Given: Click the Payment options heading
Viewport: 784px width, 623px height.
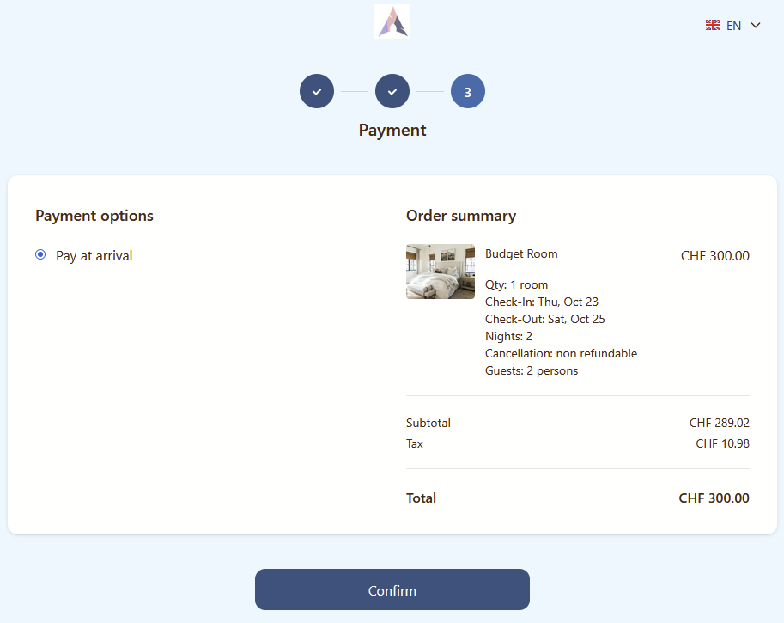Looking at the screenshot, I should point(94,216).
